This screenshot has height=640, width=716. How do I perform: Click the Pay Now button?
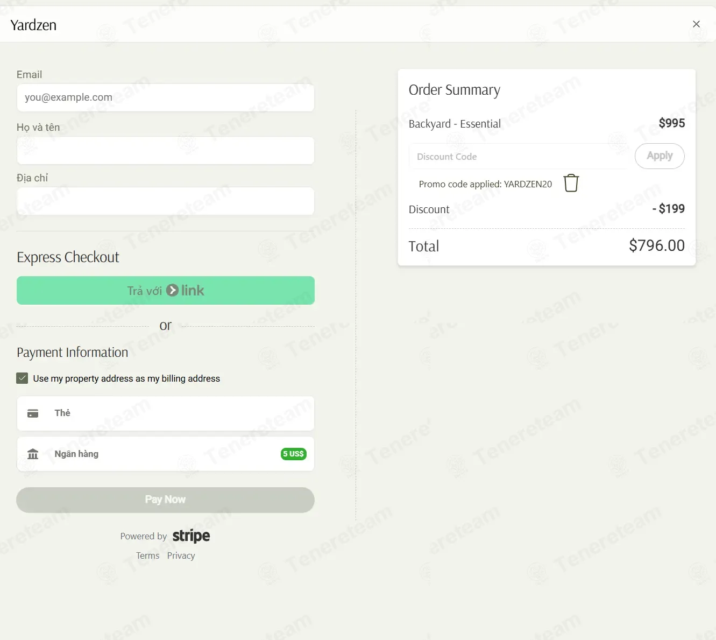click(x=165, y=500)
